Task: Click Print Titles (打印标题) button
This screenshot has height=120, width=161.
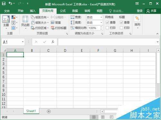Action: [59, 28]
